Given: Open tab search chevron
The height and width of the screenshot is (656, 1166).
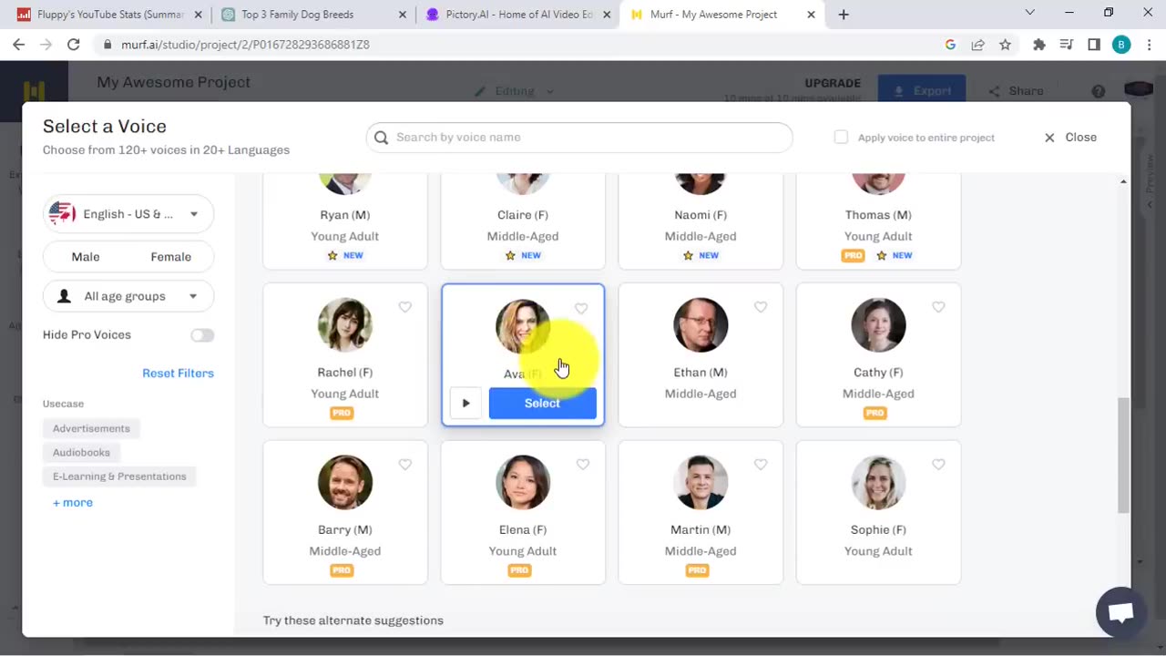Looking at the screenshot, I should [x=1029, y=13].
